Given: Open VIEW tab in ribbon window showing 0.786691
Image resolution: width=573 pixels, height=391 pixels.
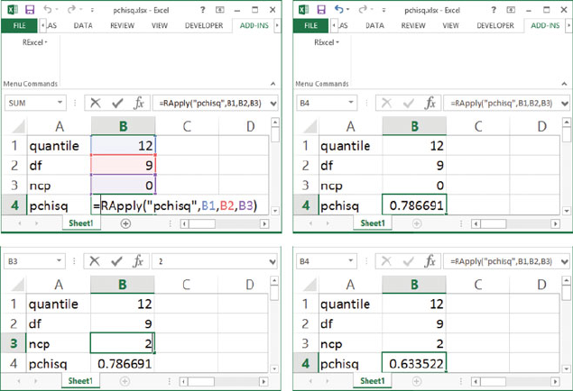Looking at the screenshot, I should coord(450,25).
